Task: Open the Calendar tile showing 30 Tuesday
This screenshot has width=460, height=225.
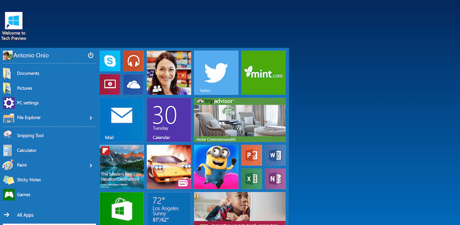Action: (169, 120)
